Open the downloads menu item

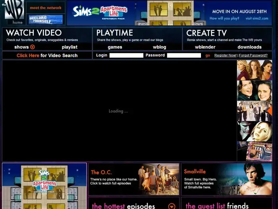click(249, 47)
